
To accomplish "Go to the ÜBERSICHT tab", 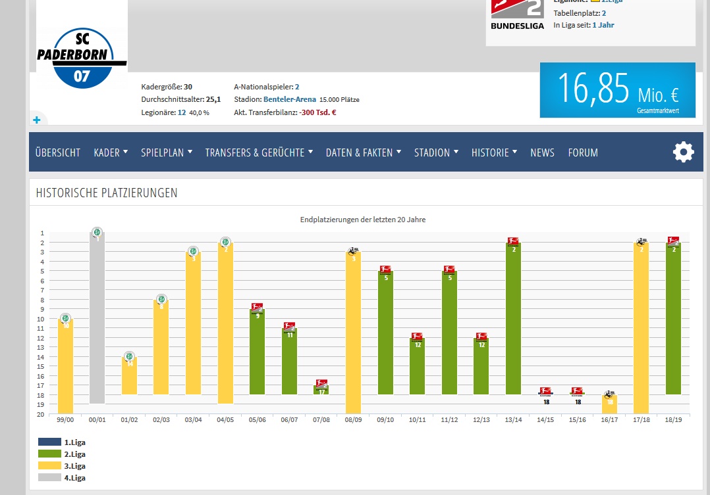I will point(58,153).
